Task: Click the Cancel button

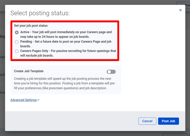Action: coord(147,121)
